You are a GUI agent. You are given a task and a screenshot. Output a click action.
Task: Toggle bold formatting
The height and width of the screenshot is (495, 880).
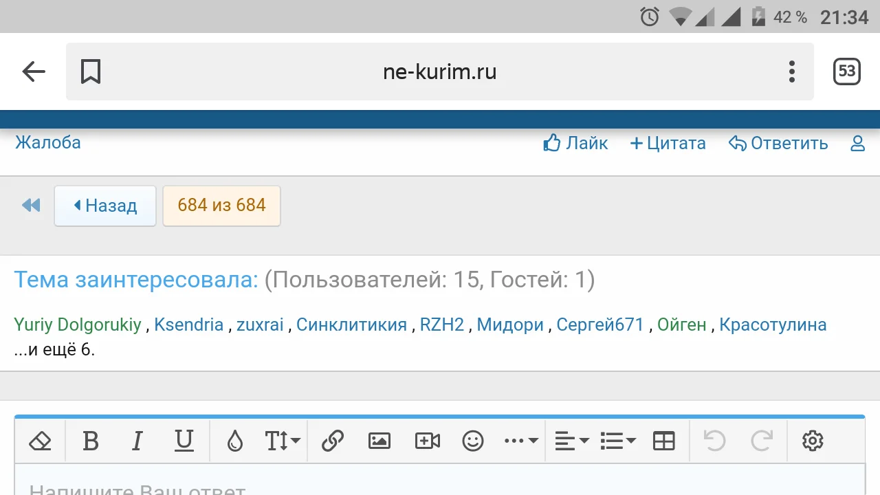pos(91,441)
